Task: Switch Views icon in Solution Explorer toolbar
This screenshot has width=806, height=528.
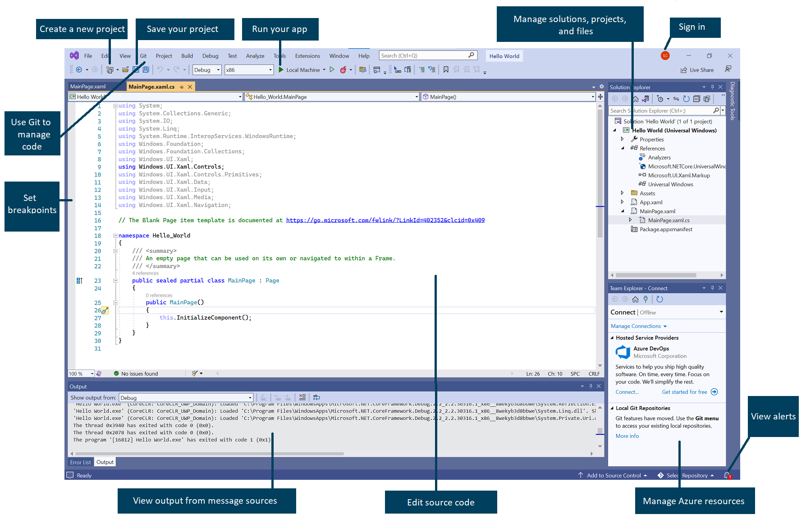Action: tap(646, 99)
